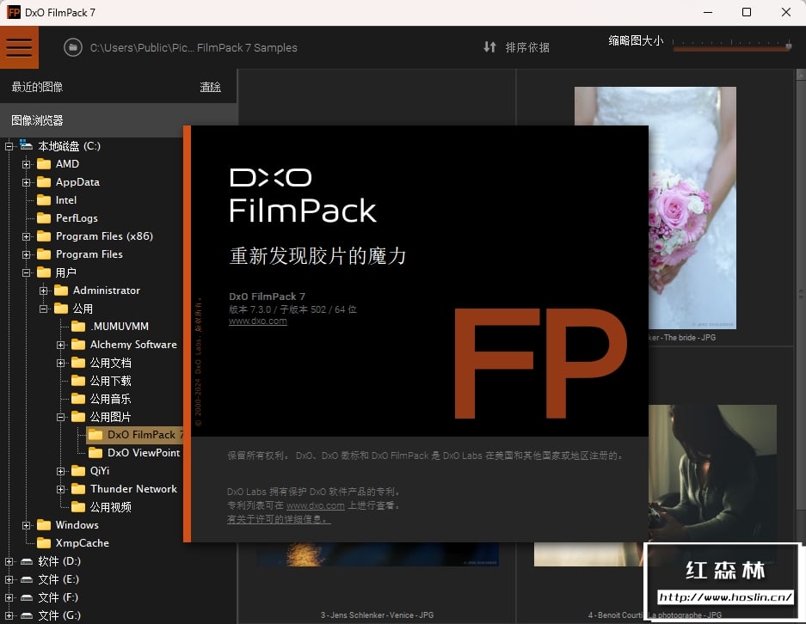Click the 文件 (G:) drive icon
806x624 pixels.
click(26, 615)
